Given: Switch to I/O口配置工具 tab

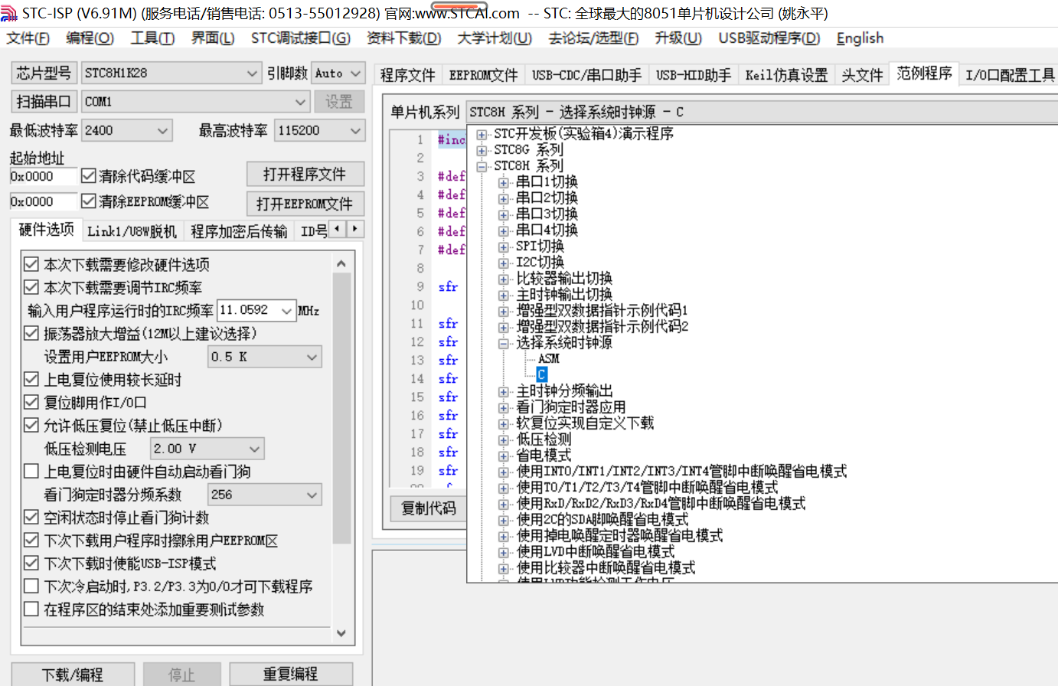Looking at the screenshot, I should (x=1009, y=75).
